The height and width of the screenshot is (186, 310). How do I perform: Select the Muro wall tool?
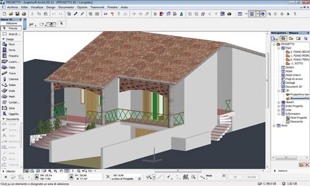pos(11,44)
